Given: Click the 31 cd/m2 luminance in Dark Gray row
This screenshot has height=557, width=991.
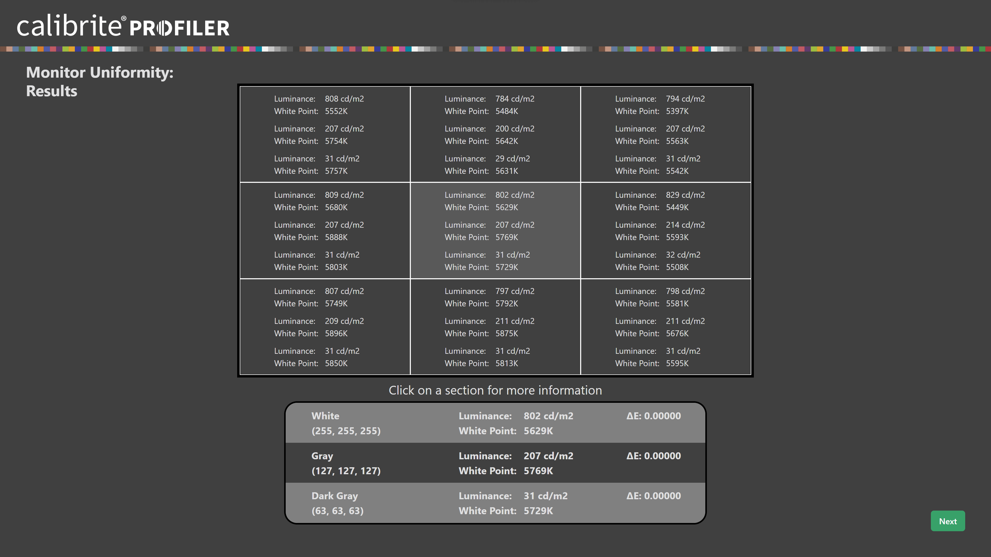Looking at the screenshot, I should [x=545, y=496].
